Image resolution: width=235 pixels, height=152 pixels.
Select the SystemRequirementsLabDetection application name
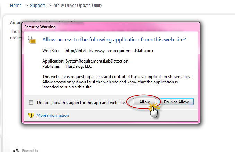click(97, 61)
